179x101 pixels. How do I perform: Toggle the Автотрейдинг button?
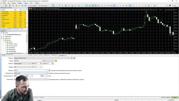tap(32, 6)
